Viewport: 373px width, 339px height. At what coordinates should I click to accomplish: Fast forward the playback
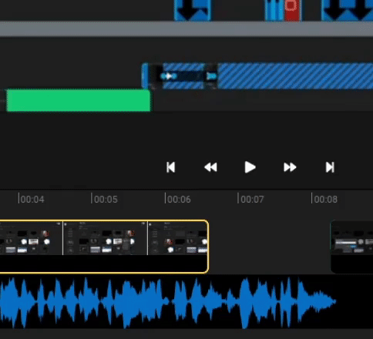[290, 167]
